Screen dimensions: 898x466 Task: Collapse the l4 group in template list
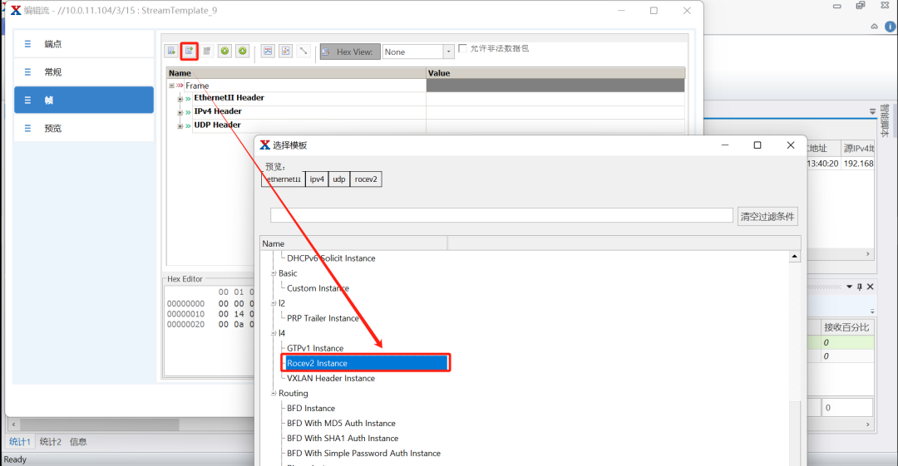tap(272, 333)
